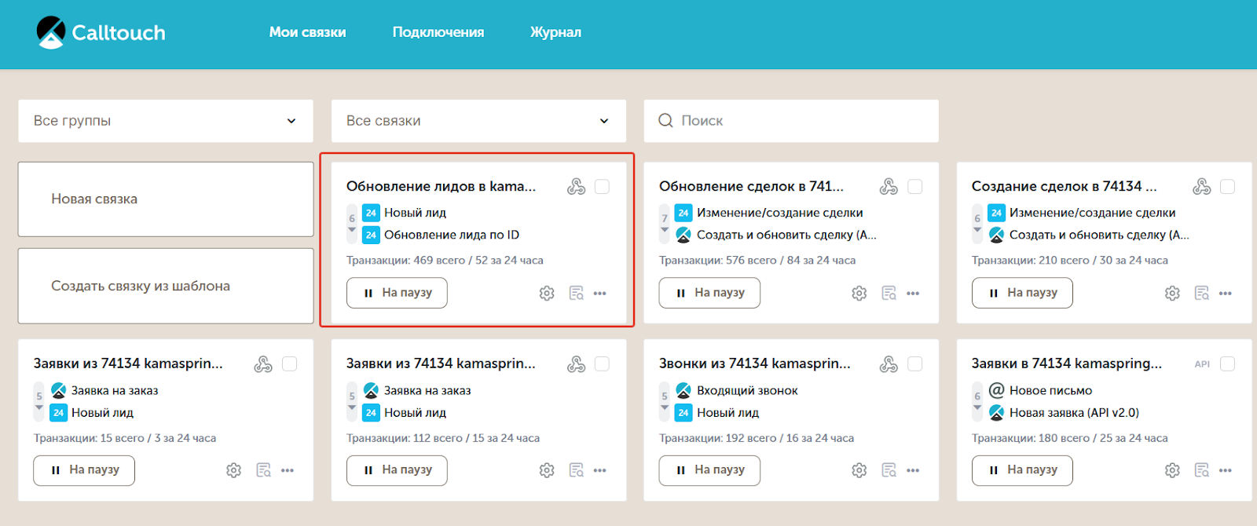
Task: Tick checkbox on Заявки в 74134 card
Action: click(1227, 364)
